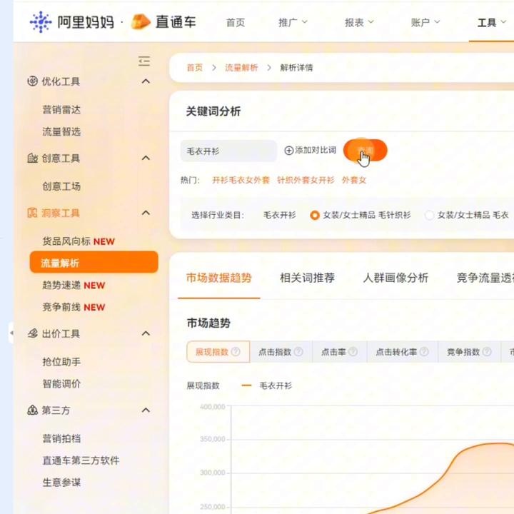Click the 优化工具 section icon
The height and width of the screenshot is (514, 514).
32,81
